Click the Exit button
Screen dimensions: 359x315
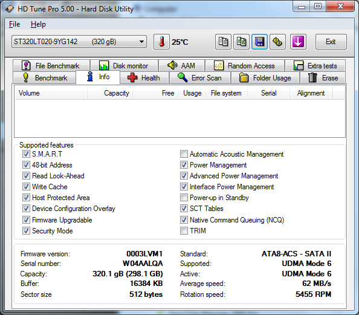tap(331, 42)
